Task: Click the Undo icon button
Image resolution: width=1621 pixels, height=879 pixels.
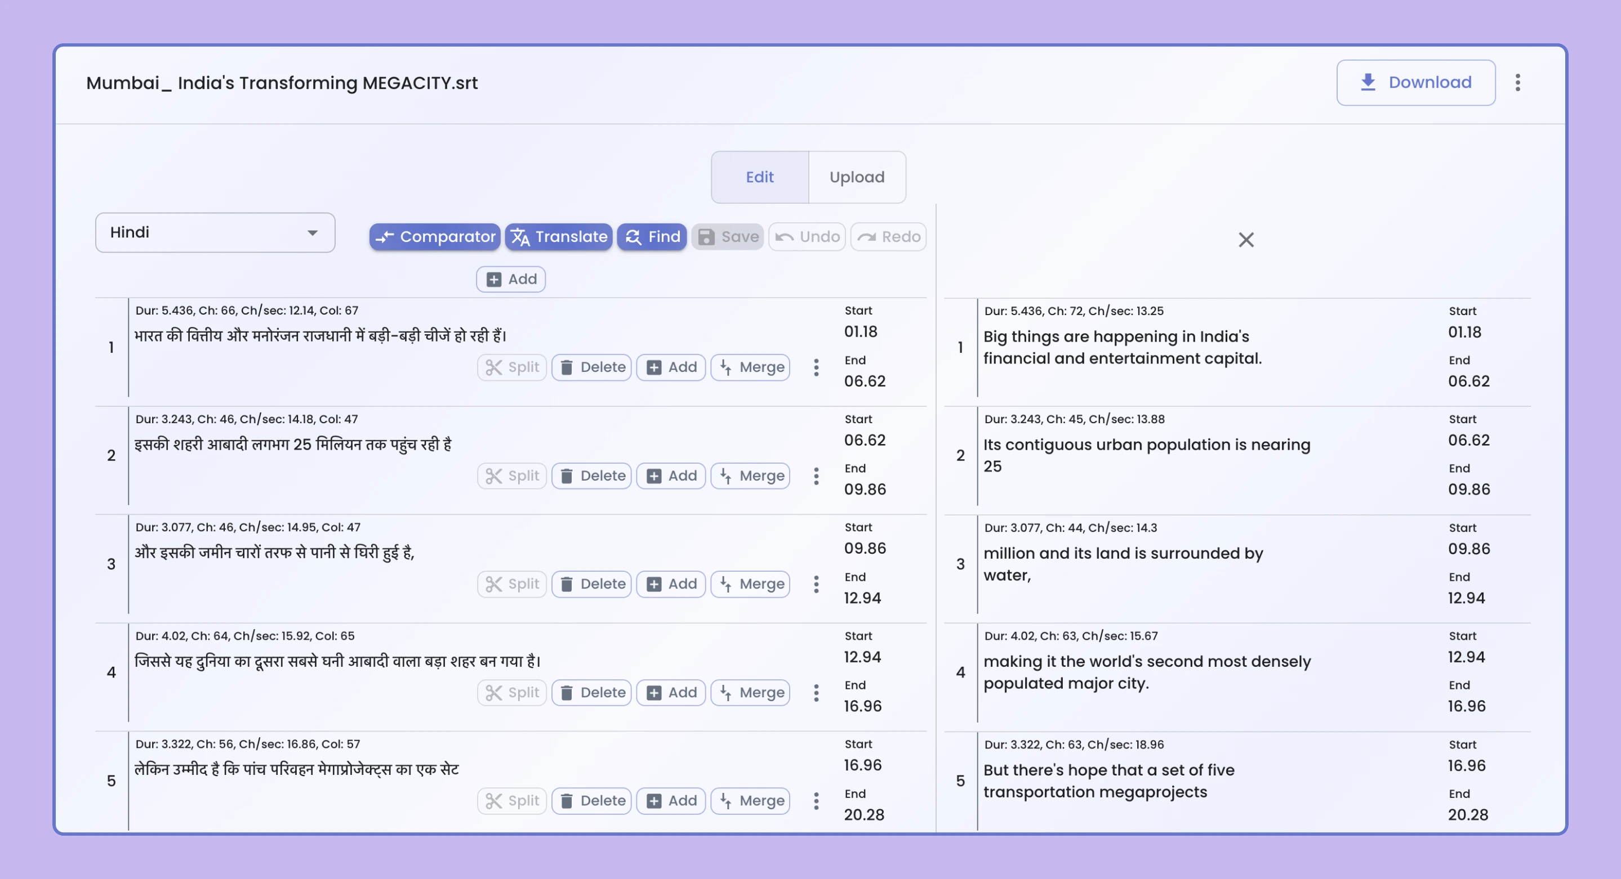Action: coord(807,236)
